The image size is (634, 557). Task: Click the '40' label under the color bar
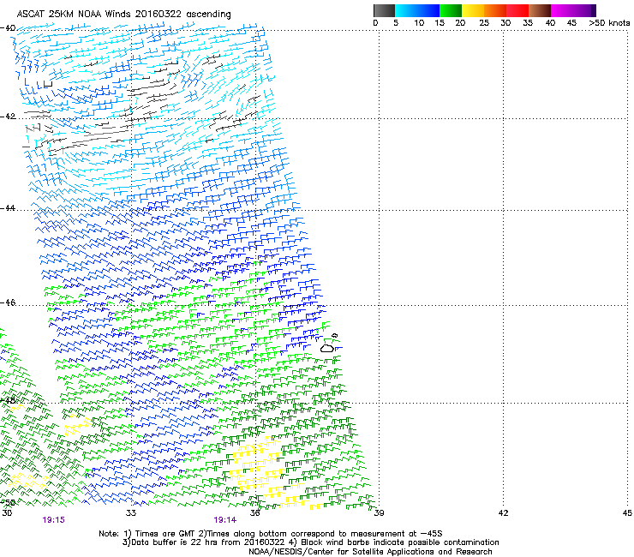pyautogui.click(x=550, y=23)
